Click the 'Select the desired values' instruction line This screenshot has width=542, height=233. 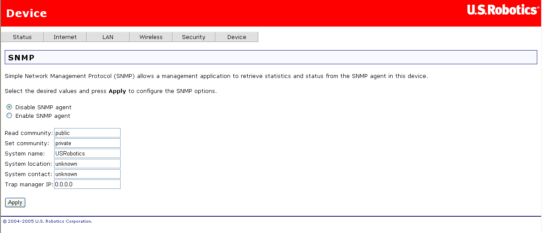(111, 91)
